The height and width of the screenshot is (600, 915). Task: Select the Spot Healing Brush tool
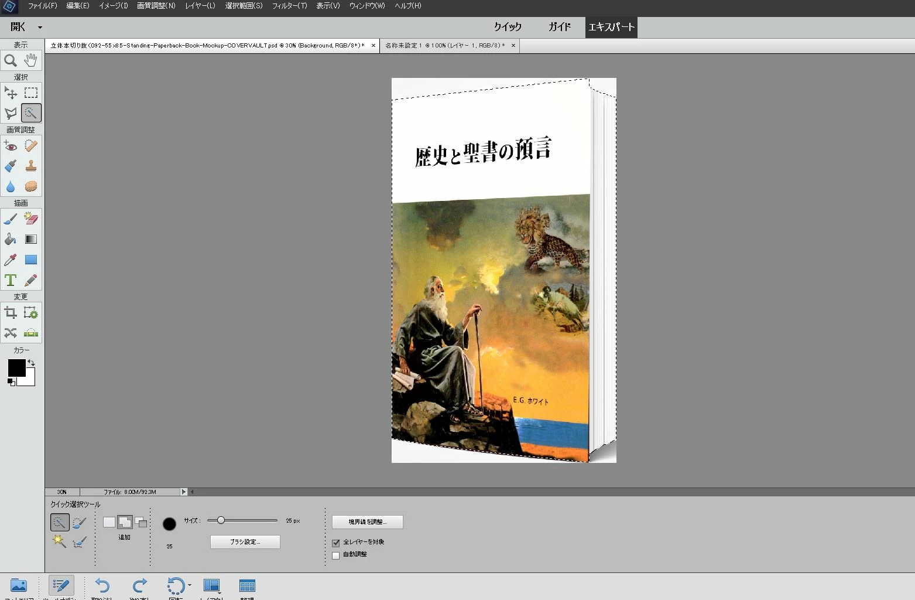pyautogui.click(x=30, y=146)
